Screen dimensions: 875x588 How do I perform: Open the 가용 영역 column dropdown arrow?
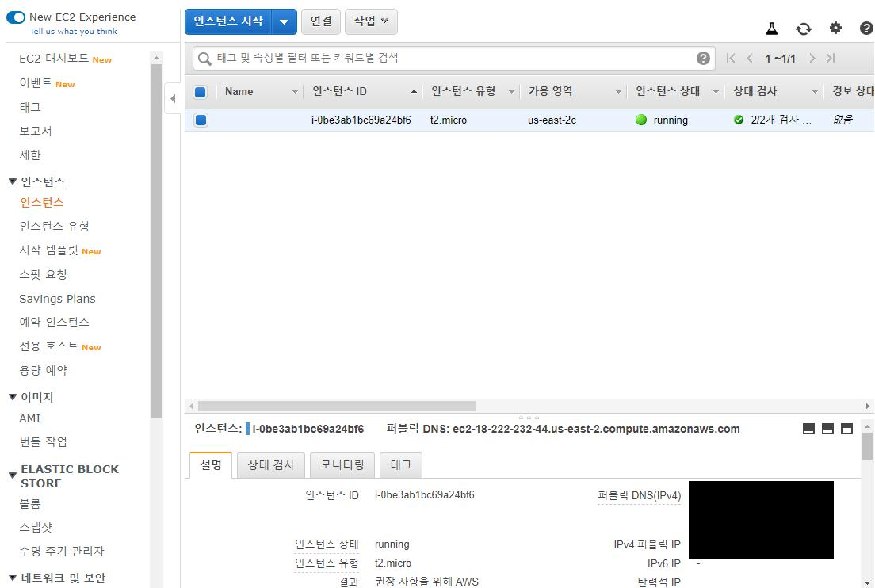coord(618,92)
